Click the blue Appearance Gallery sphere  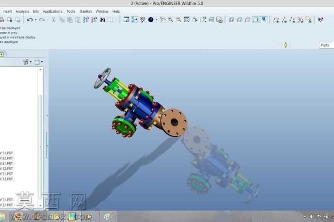151,20
